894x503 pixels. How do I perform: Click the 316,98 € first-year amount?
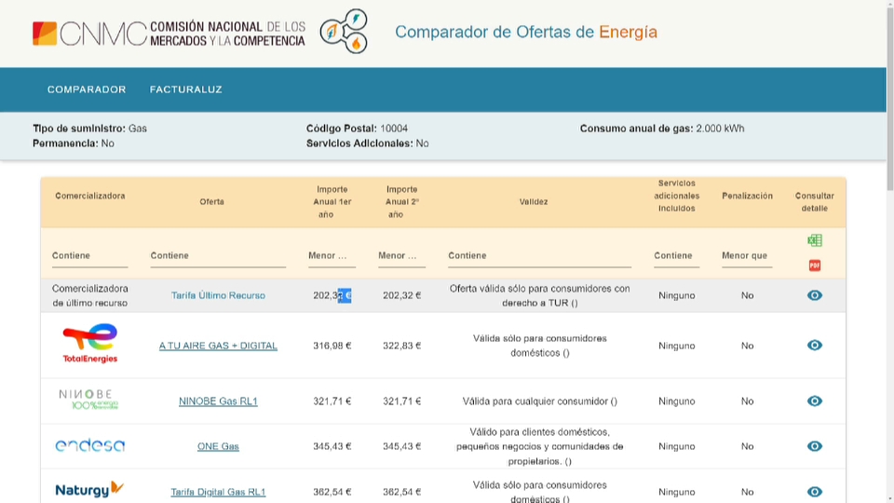tap(332, 346)
